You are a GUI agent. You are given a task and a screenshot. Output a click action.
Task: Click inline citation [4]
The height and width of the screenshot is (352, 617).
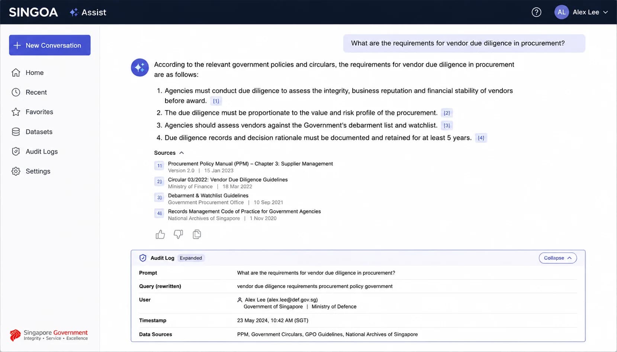coord(481,138)
